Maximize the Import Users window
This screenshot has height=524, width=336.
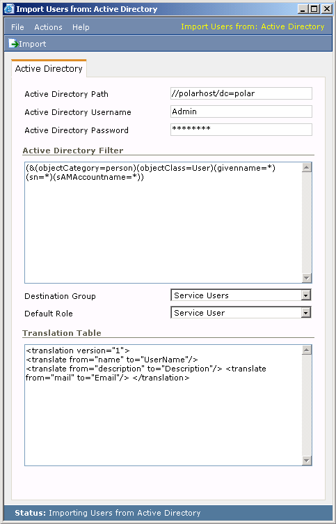(314, 9)
